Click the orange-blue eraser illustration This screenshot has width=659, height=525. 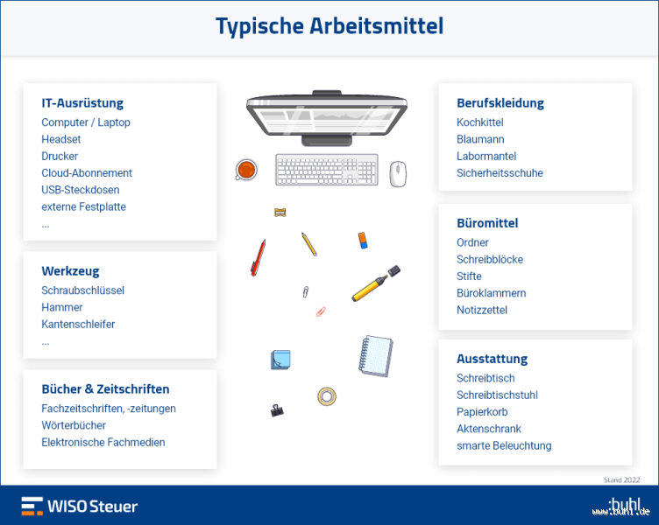point(363,241)
